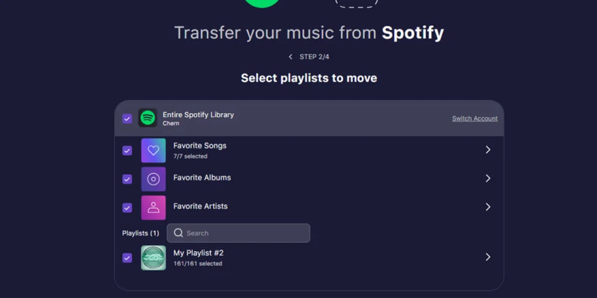This screenshot has width=597, height=298.
Task: Click the Spotify logo icon
Action: [148, 118]
